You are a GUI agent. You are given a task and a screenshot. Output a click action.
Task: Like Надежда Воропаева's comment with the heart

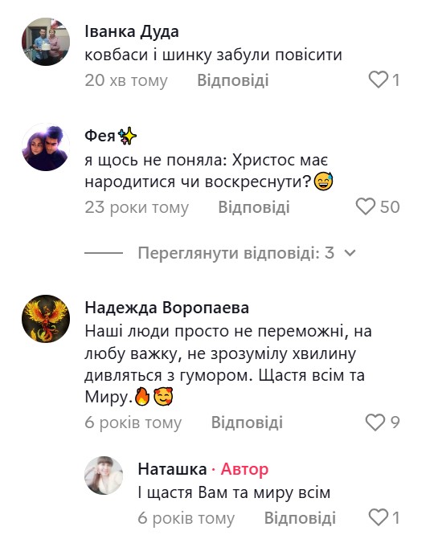point(375,422)
